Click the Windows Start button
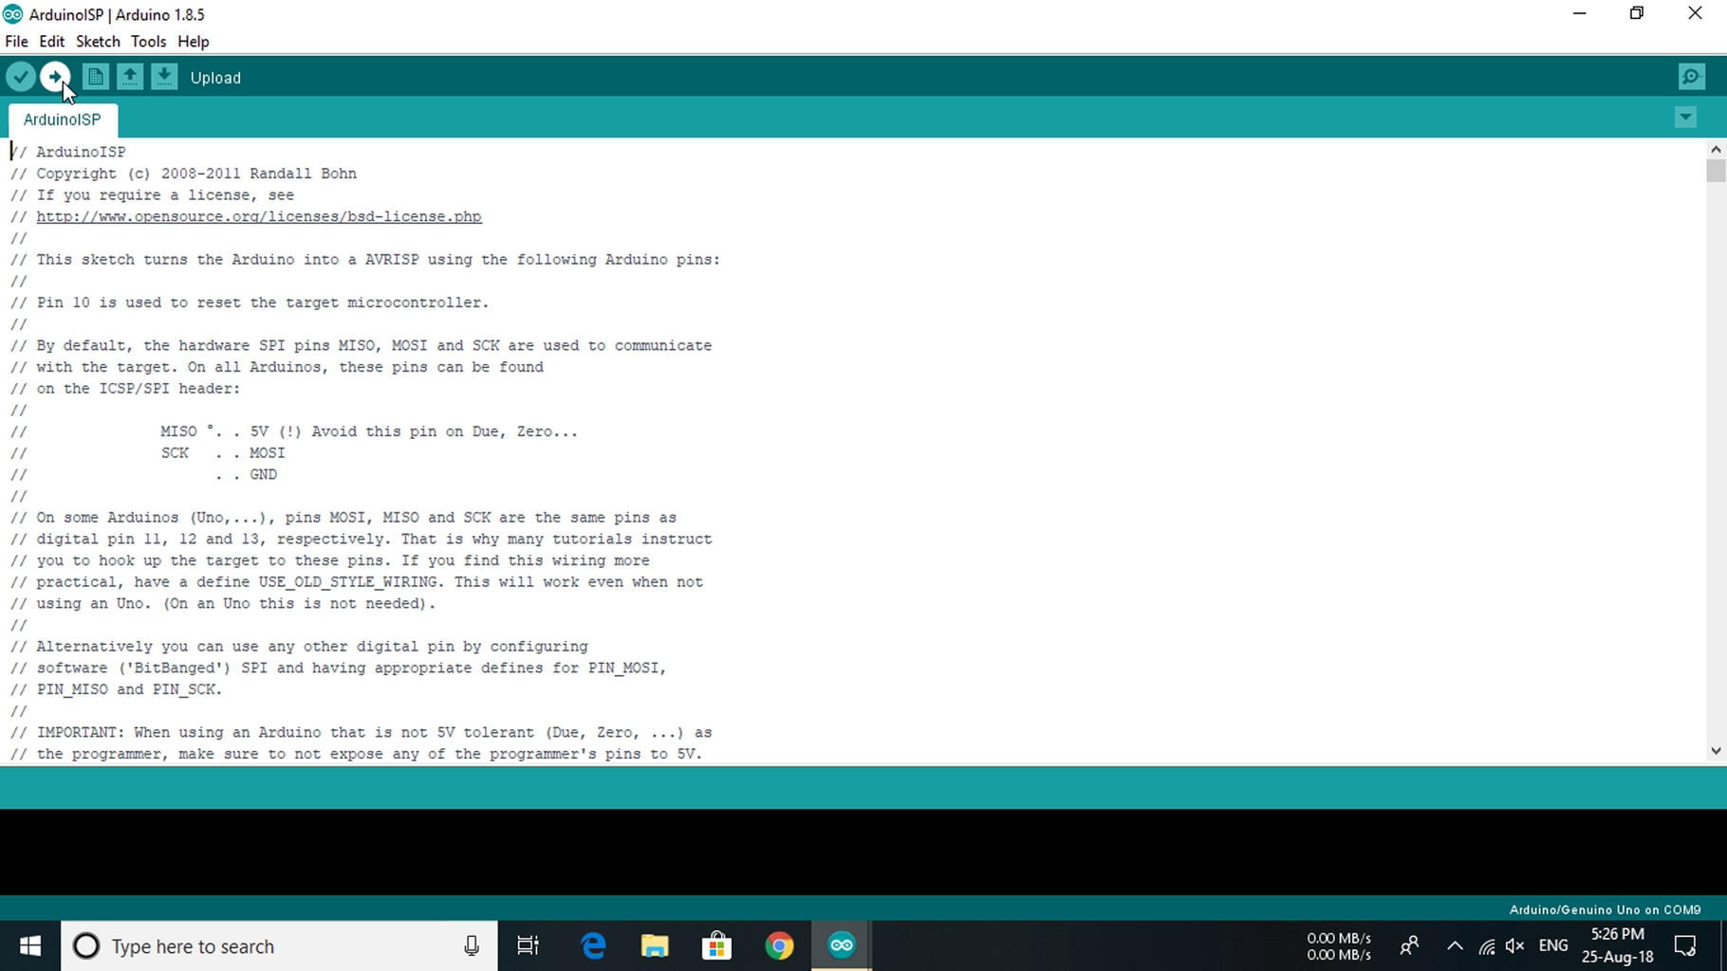1727x971 pixels. pyautogui.click(x=29, y=945)
